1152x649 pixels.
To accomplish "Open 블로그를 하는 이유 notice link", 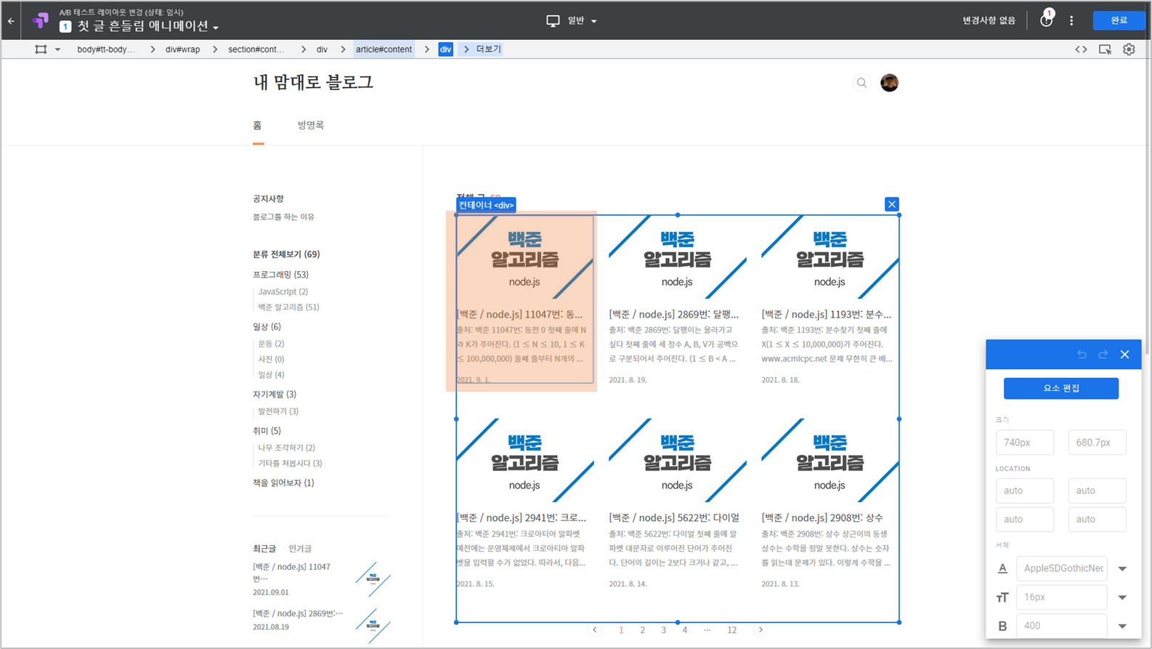I will 283,217.
